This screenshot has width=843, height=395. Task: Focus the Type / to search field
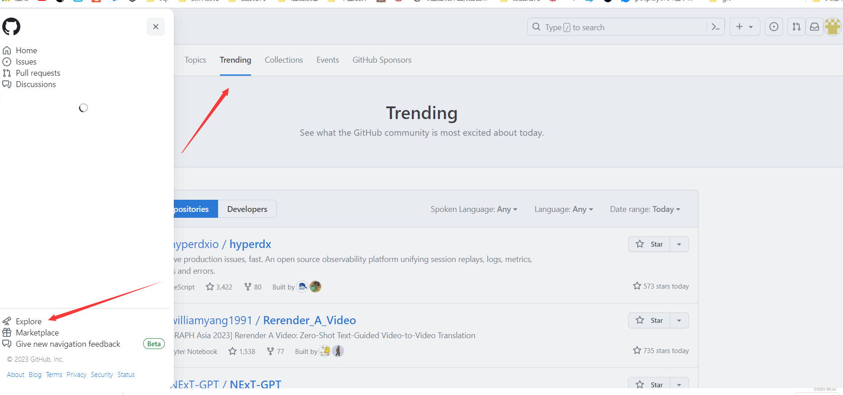click(x=617, y=27)
